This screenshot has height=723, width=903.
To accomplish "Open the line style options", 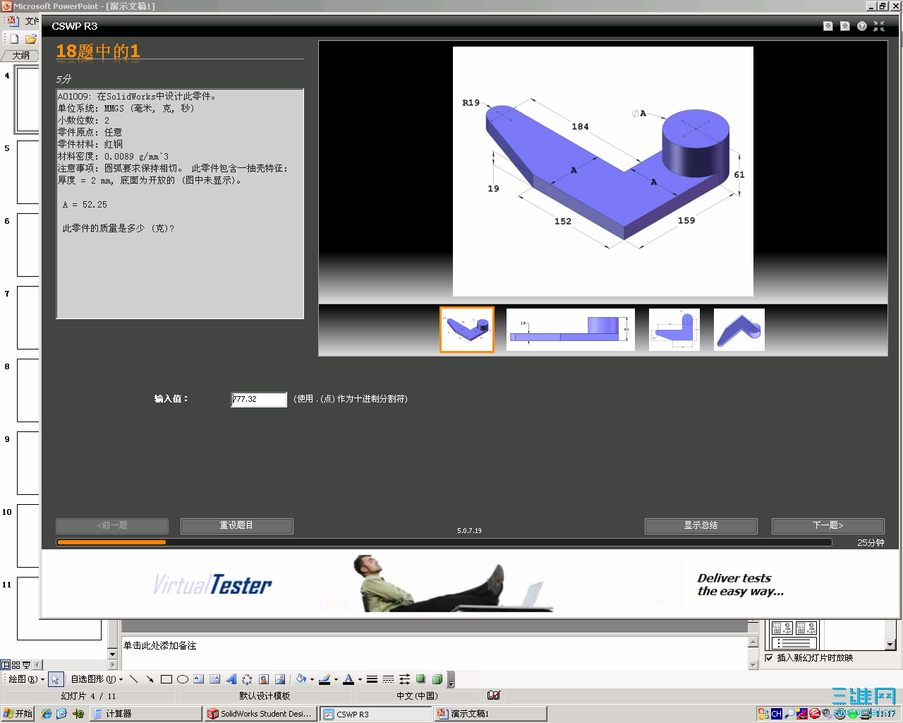I will (372, 679).
